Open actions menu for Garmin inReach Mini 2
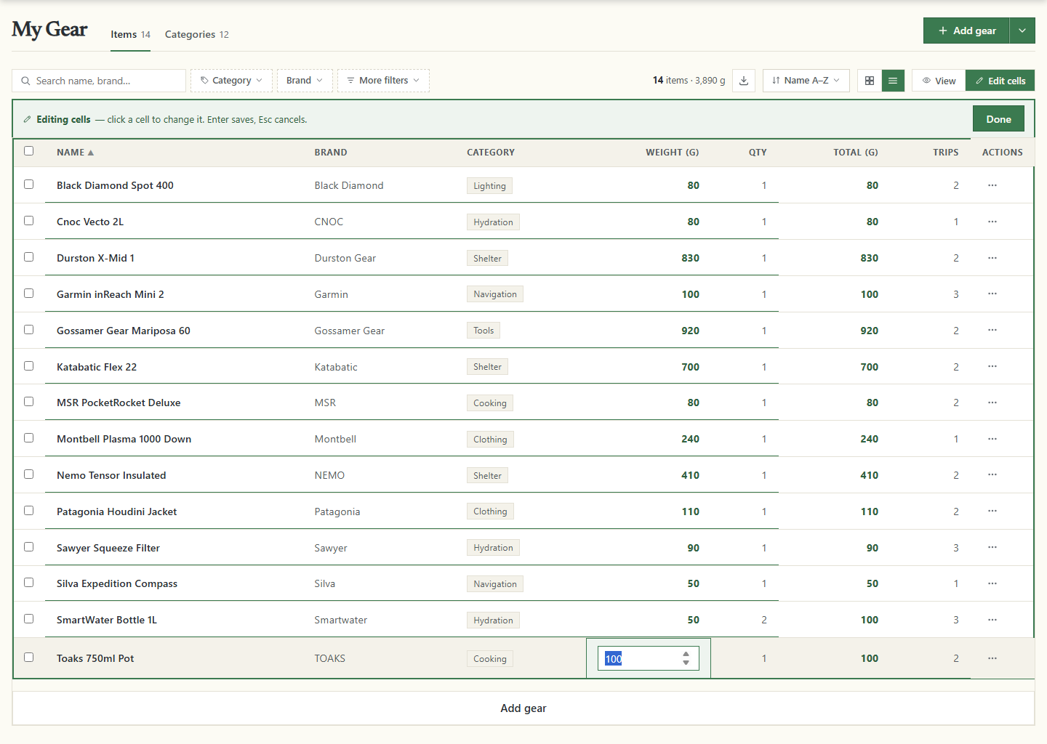1047x744 pixels. (x=992, y=294)
